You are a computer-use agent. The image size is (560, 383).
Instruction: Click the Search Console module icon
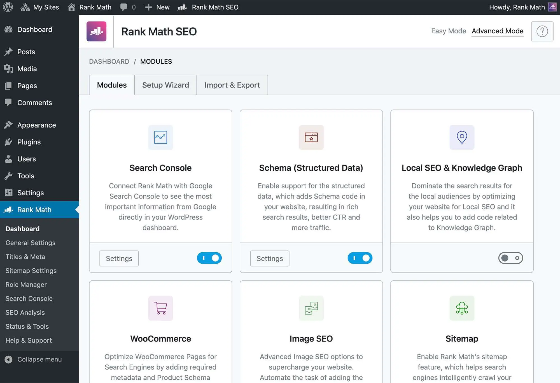pos(160,137)
